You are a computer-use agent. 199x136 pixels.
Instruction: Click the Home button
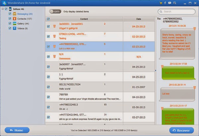[x=17, y=130]
